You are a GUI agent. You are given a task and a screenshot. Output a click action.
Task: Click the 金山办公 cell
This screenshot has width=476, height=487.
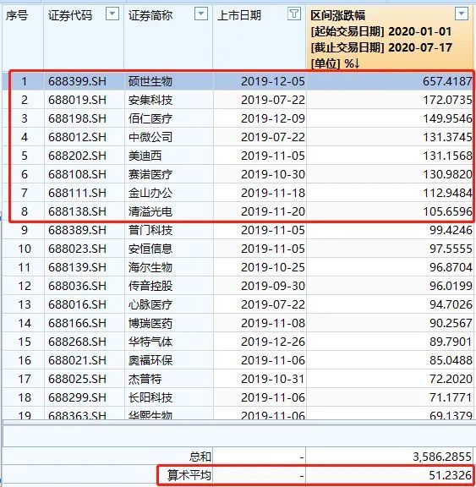(168, 193)
